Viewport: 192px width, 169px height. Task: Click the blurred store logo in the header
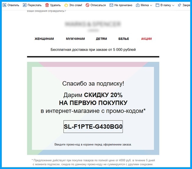(93, 25)
